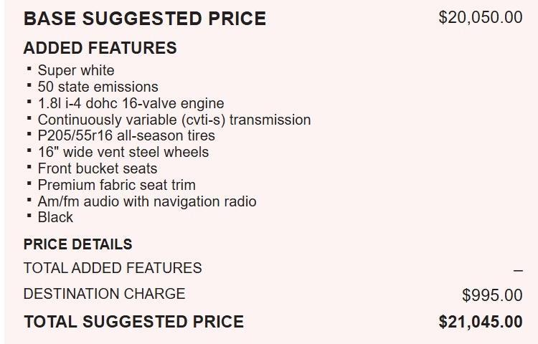538x344 pixels.
Task: Click the $20,050.00 base price amount
Action: [x=480, y=17]
